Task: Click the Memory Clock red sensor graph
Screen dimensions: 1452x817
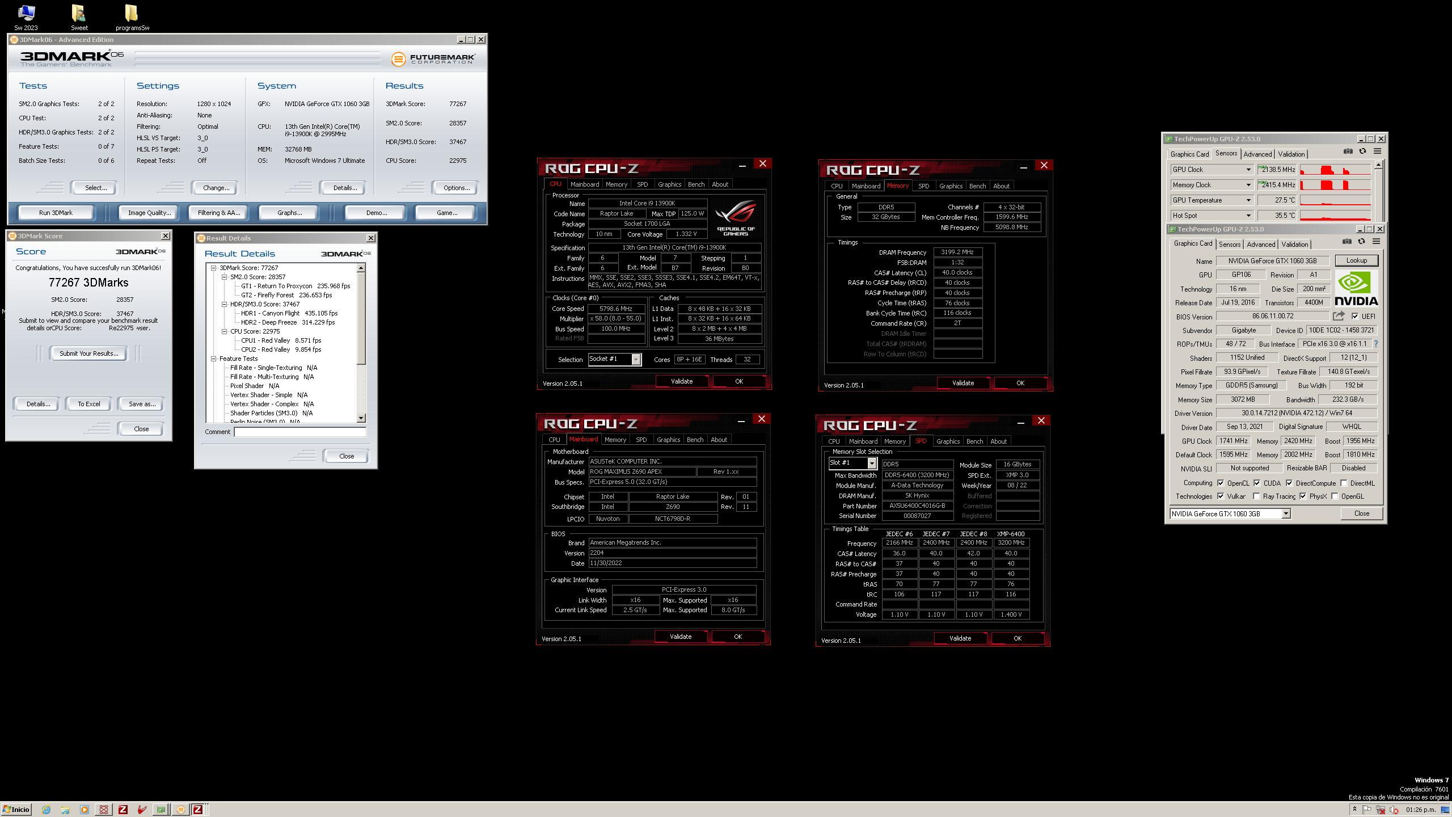Action: pyautogui.click(x=1335, y=185)
